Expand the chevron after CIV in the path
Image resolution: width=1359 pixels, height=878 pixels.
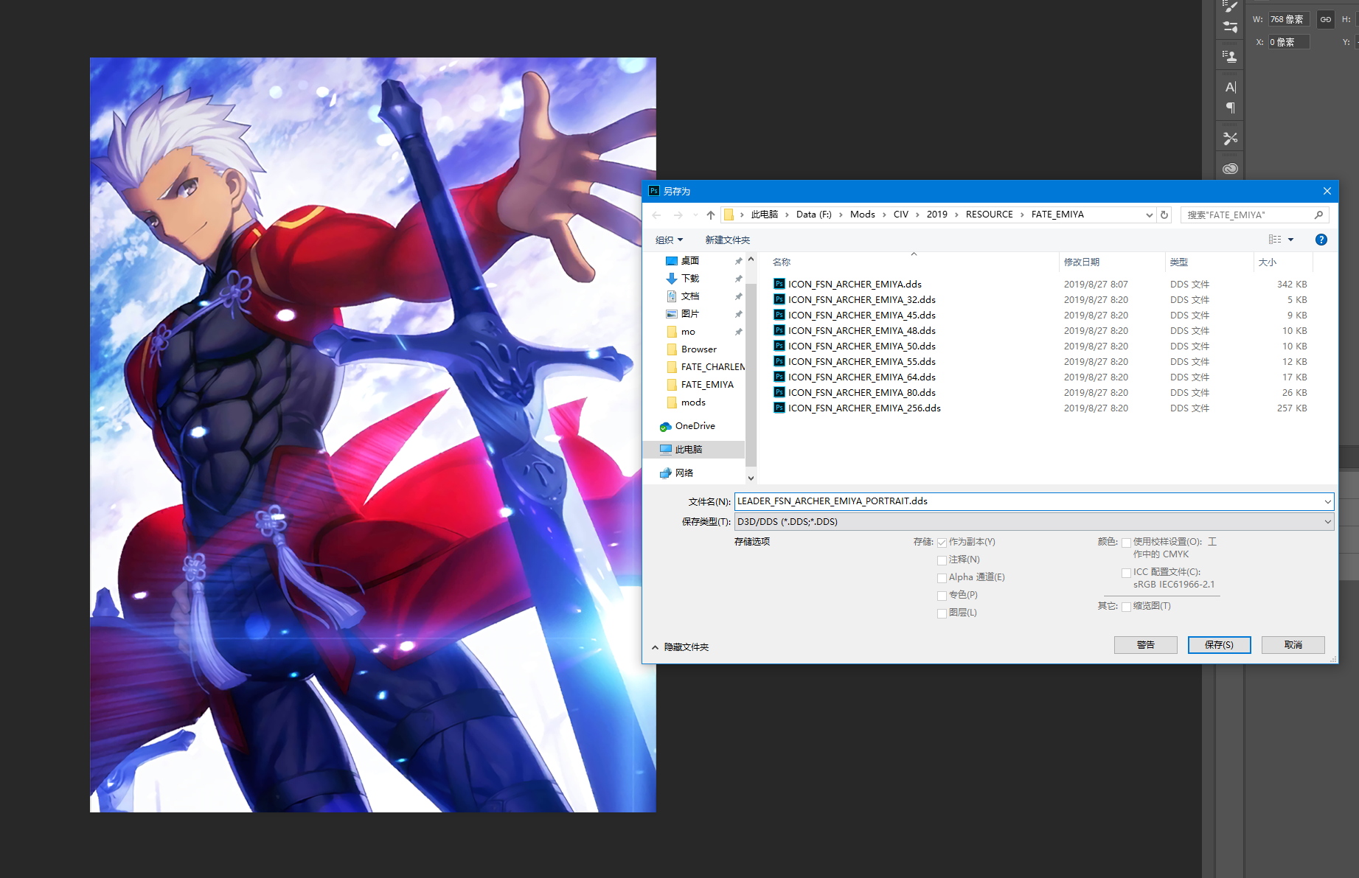(917, 215)
